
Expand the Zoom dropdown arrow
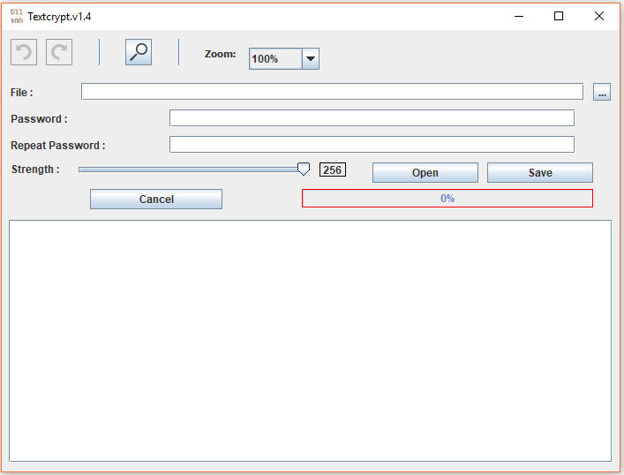coord(311,59)
